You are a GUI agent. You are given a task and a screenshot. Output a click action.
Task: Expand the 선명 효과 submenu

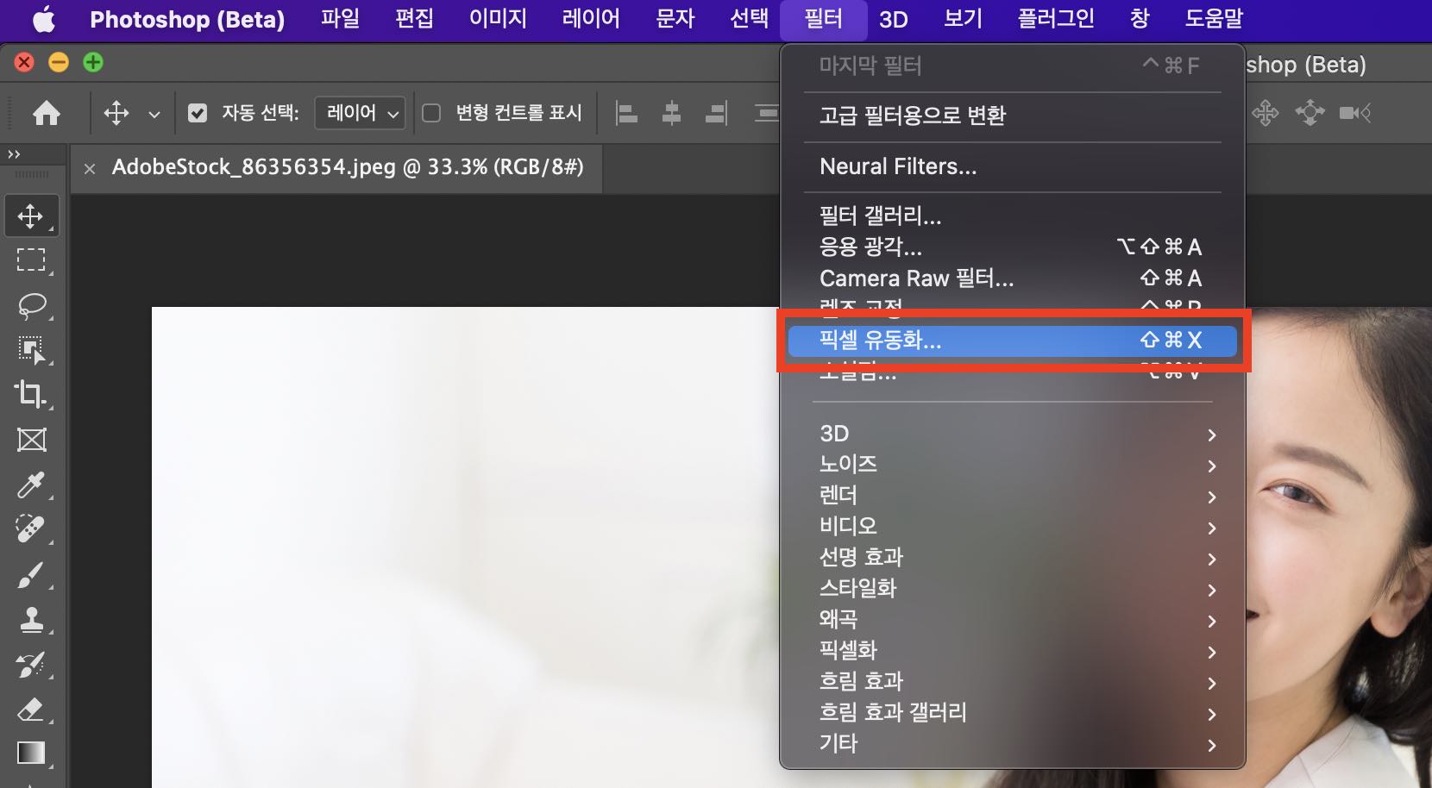tap(1013, 558)
